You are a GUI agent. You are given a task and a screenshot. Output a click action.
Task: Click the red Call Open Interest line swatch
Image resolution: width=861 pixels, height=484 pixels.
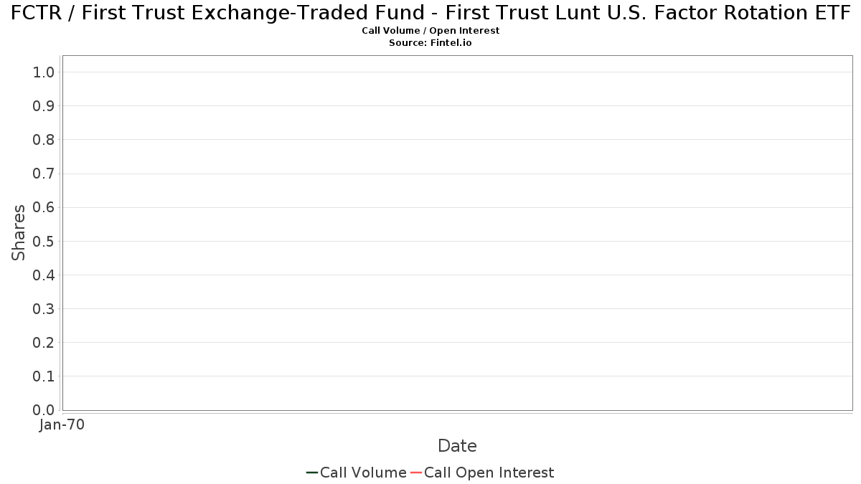tap(416, 473)
